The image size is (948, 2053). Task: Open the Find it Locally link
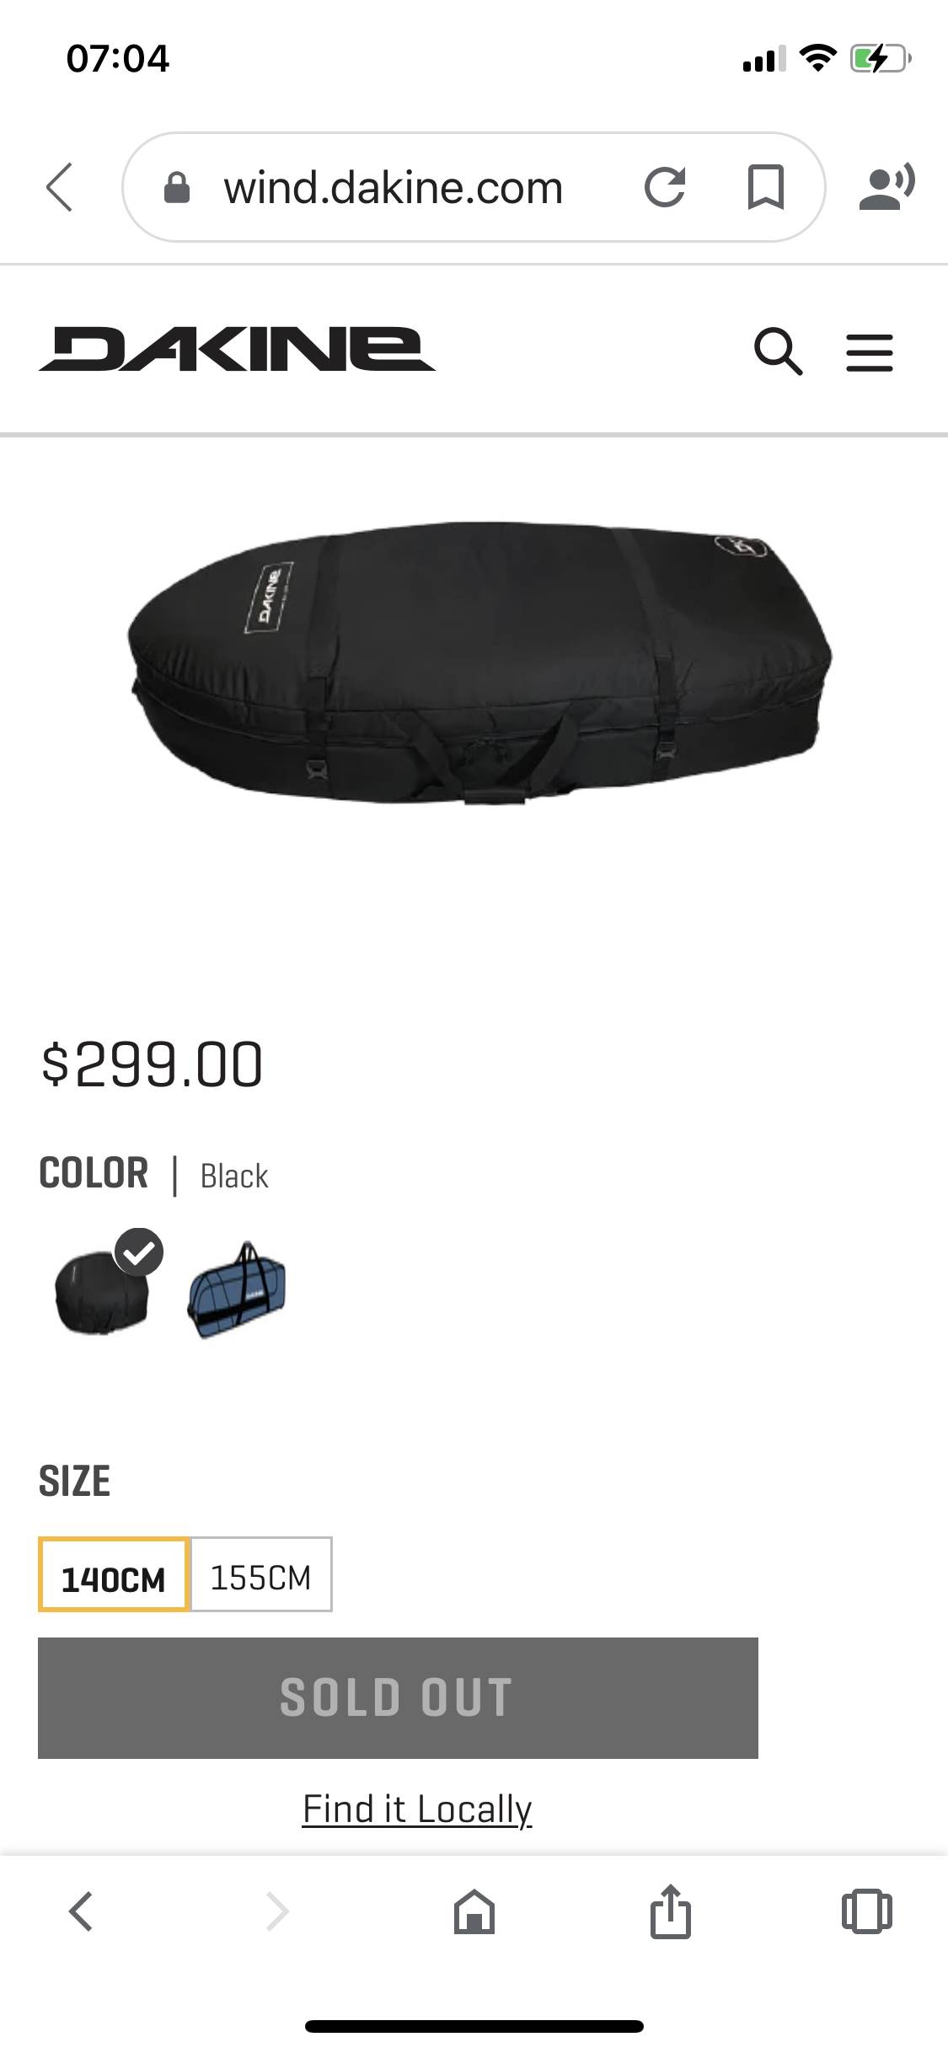pyautogui.click(x=417, y=1809)
